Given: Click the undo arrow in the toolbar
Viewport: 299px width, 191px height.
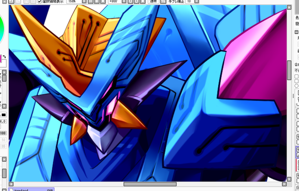Looking at the screenshot, I should (x=11, y=1).
